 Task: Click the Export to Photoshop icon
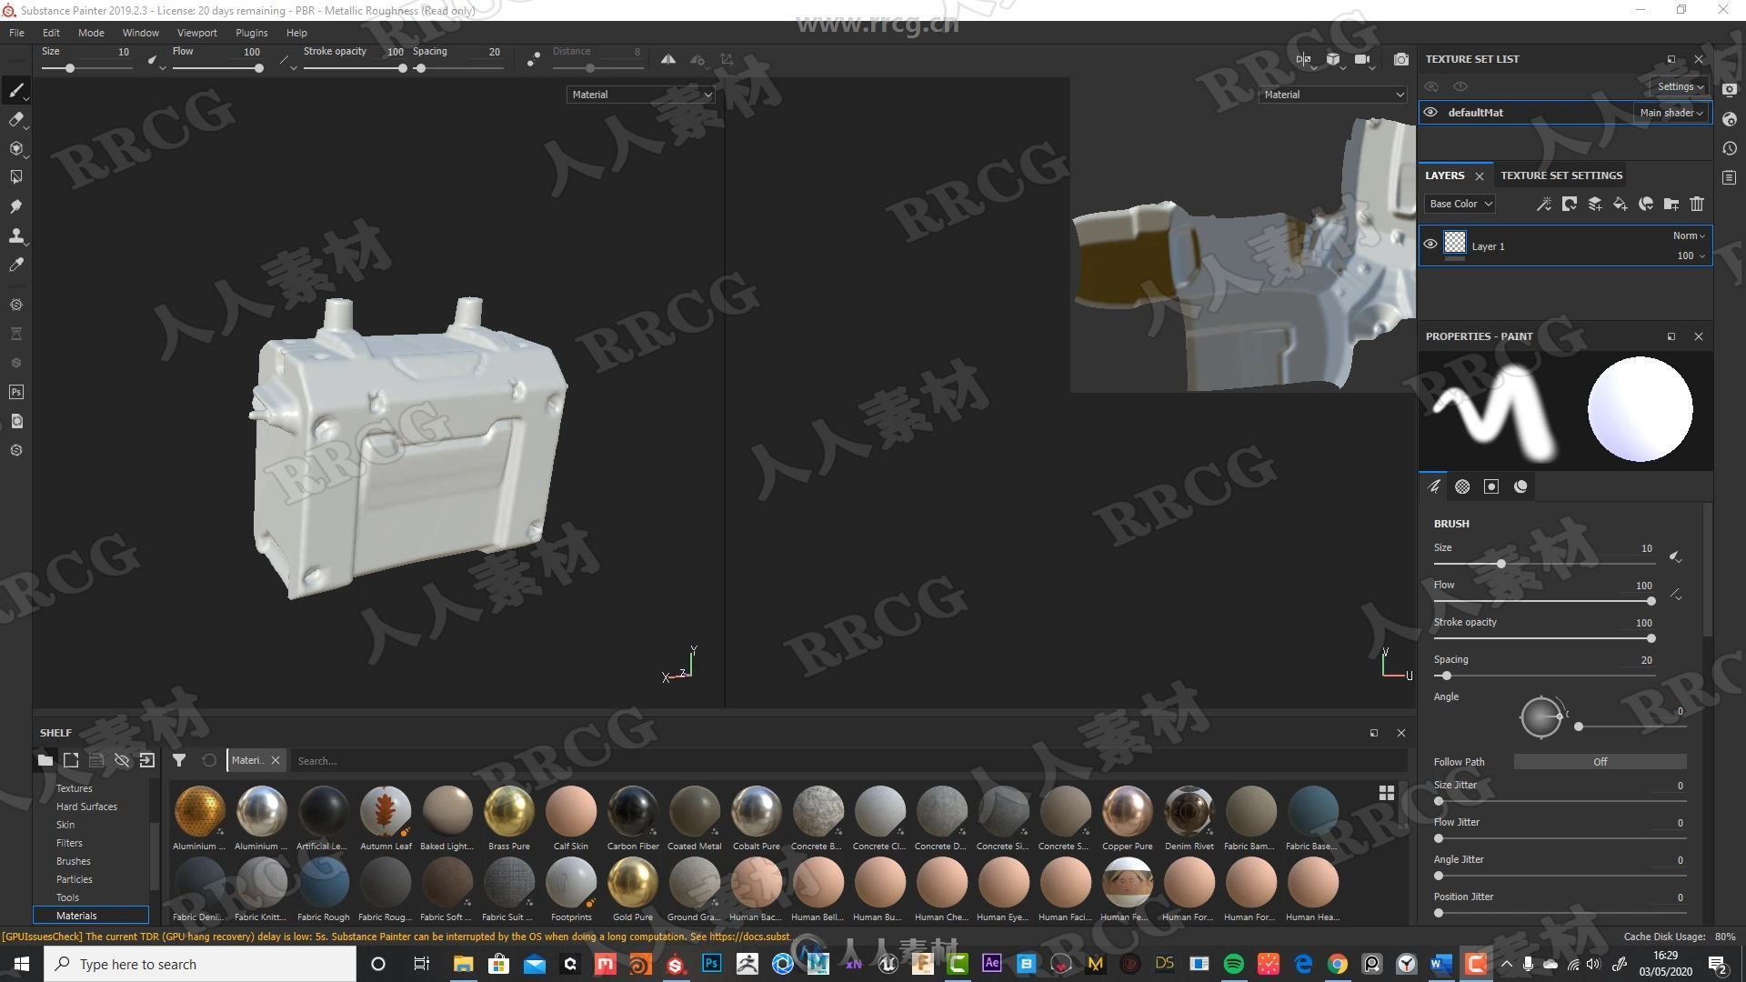(x=15, y=392)
